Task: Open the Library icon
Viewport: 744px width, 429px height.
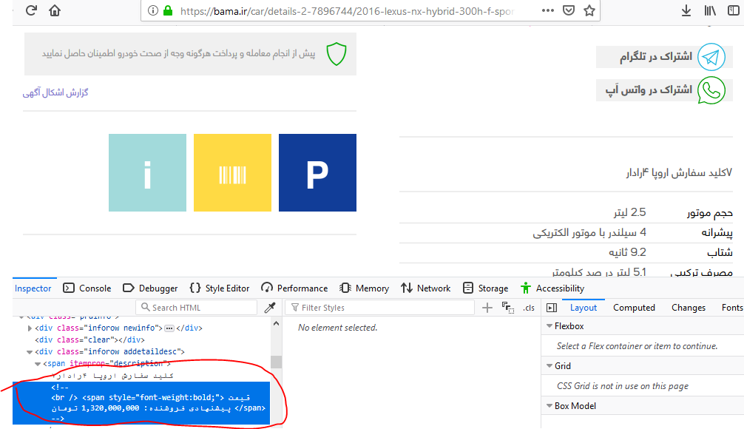Action: coord(710,10)
